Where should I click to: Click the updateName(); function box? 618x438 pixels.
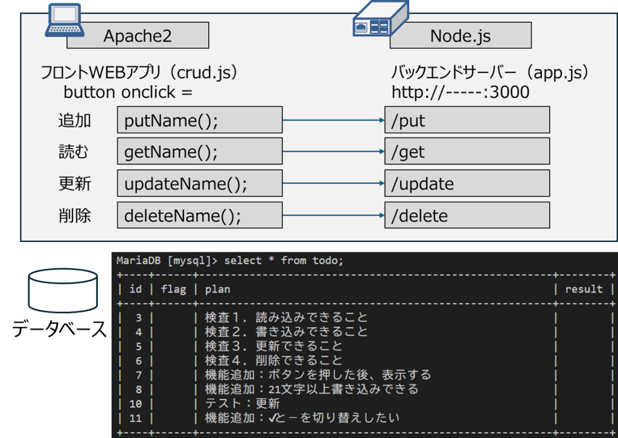pyautogui.click(x=200, y=183)
